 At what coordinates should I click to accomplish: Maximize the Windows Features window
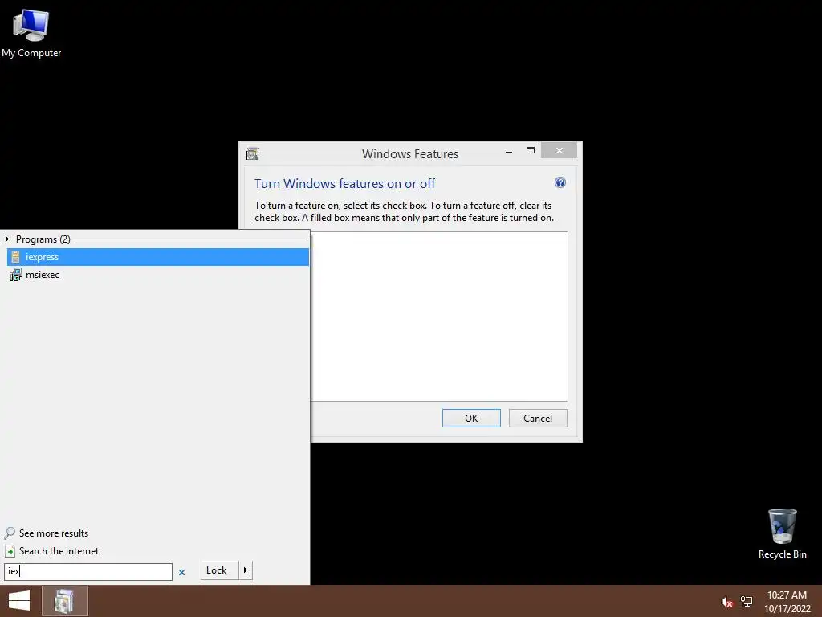click(531, 151)
